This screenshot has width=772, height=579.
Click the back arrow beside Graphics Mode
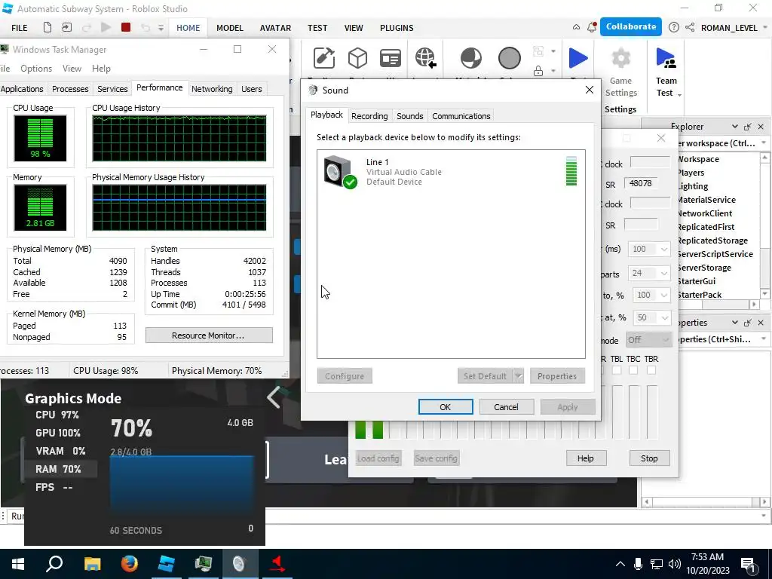[274, 397]
